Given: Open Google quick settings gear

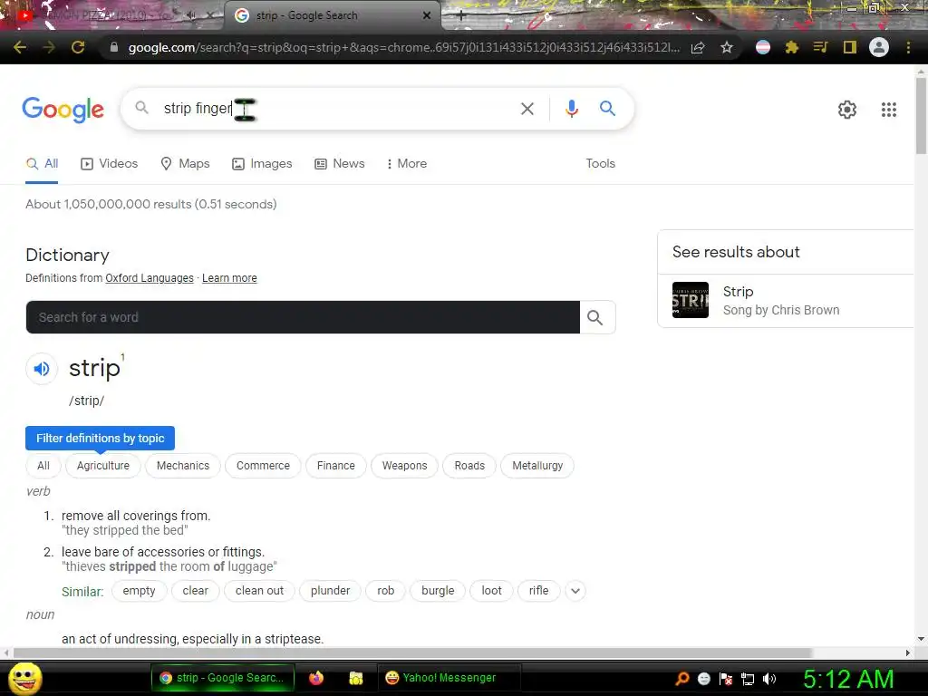Looking at the screenshot, I should (x=847, y=110).
